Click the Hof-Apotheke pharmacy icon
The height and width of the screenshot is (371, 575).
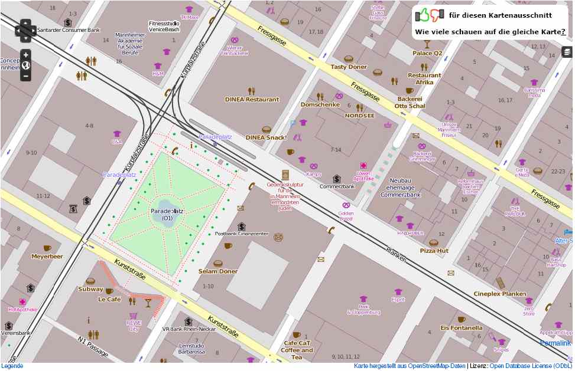22,302
